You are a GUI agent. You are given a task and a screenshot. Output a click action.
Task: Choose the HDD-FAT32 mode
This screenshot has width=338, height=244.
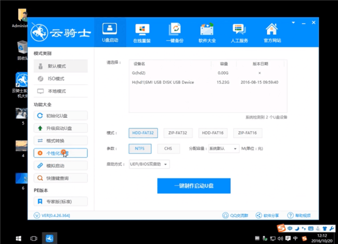click(143, 133)
